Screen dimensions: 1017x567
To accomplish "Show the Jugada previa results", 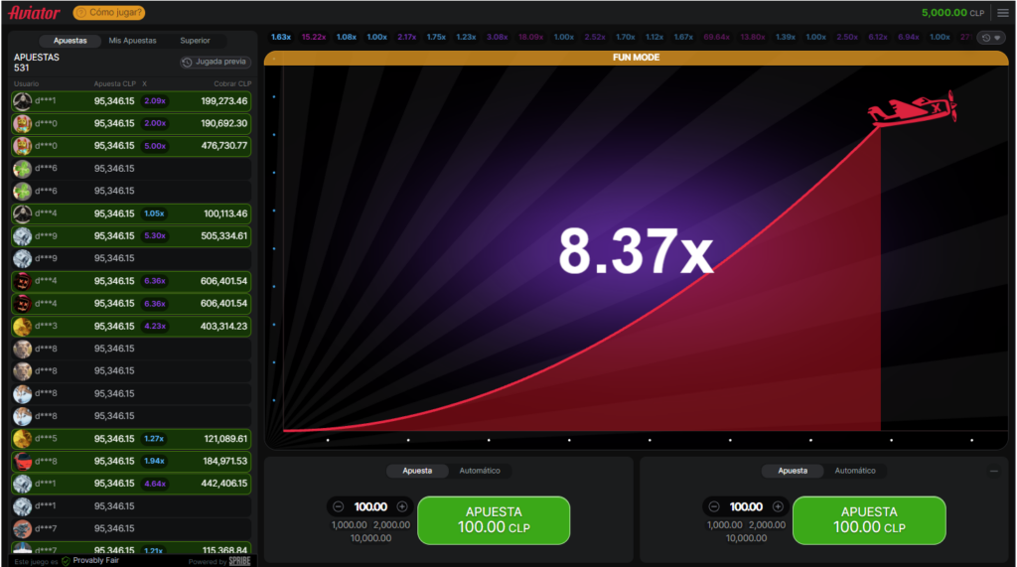I will [214, 62].
